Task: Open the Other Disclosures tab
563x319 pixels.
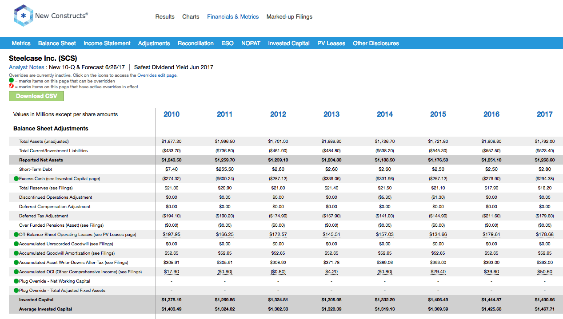Action: coord(376,43)
